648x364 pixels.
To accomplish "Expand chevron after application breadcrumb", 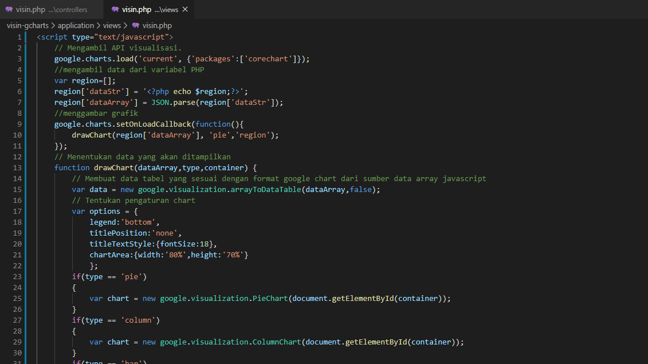I will coord(99,25).
